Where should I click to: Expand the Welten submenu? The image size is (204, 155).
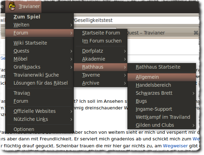click(40, 25)
